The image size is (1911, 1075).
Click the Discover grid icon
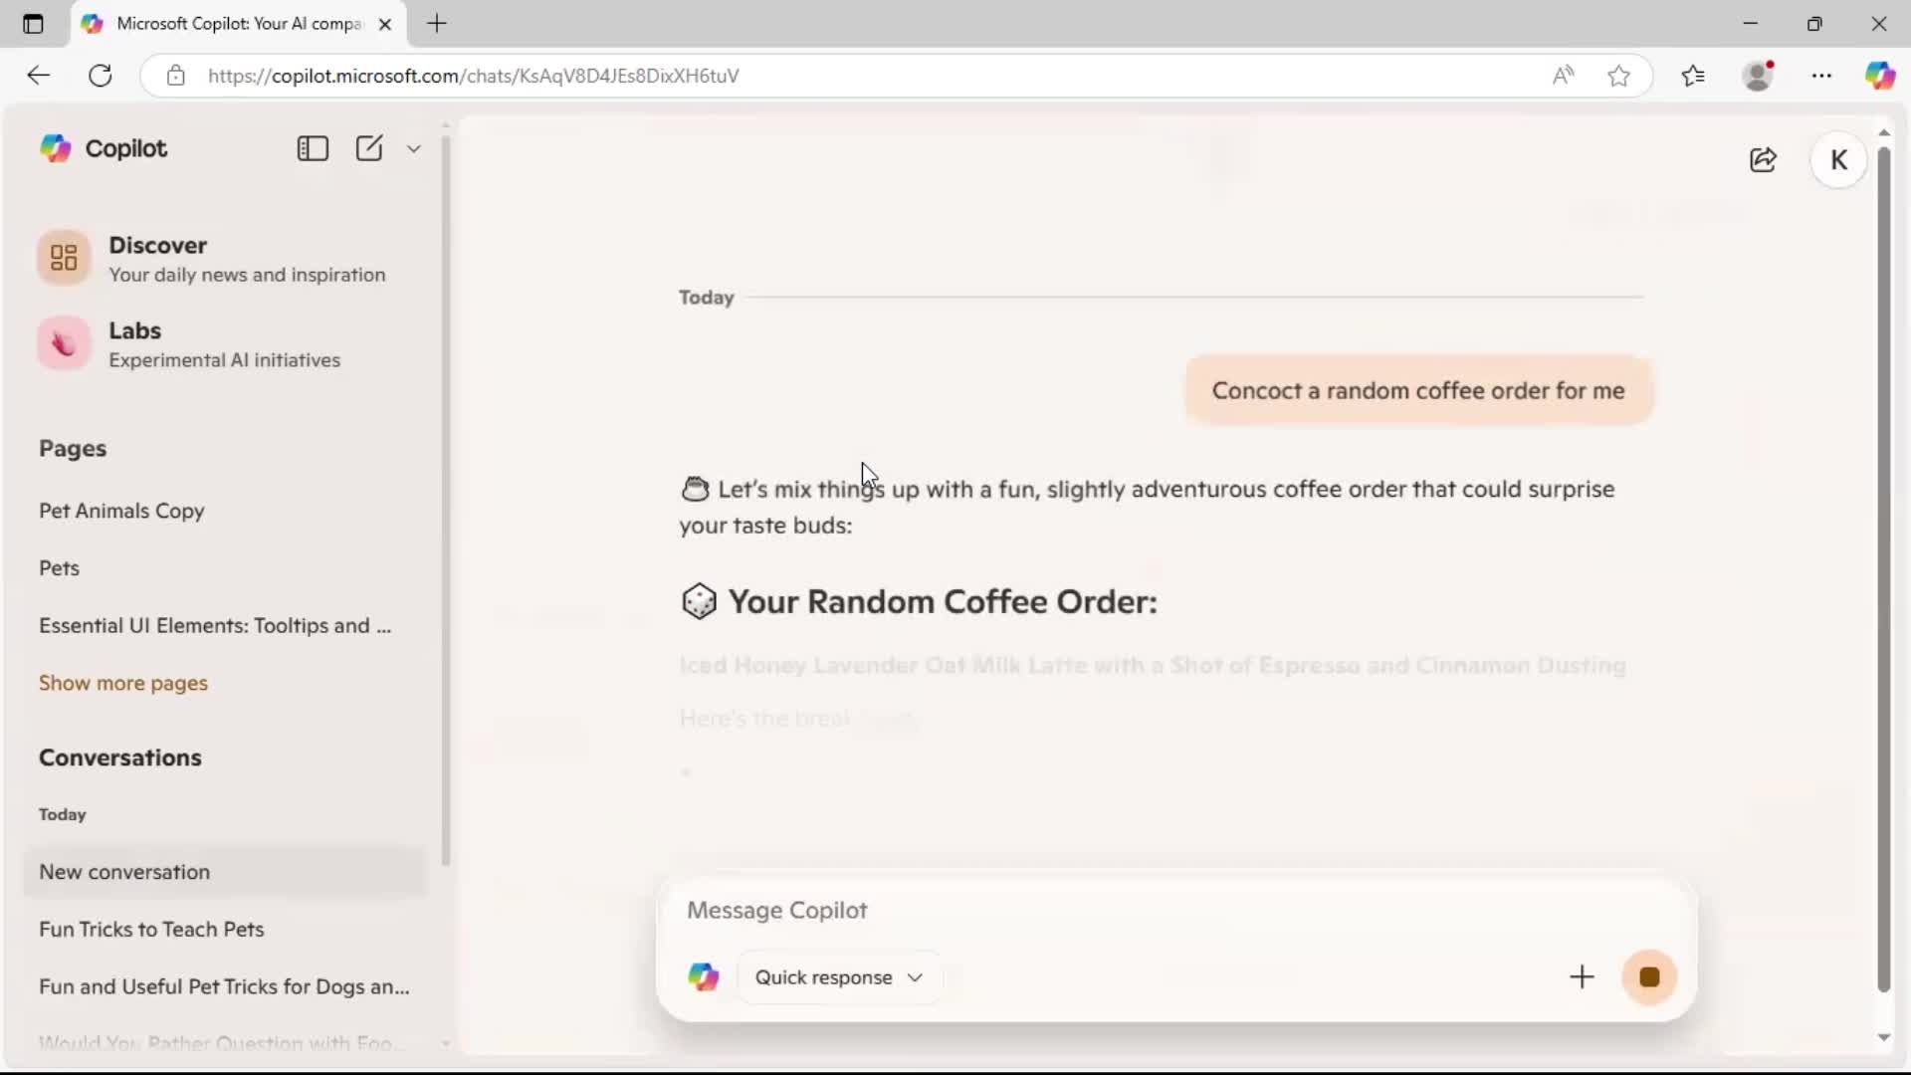[x=64, y=258]
